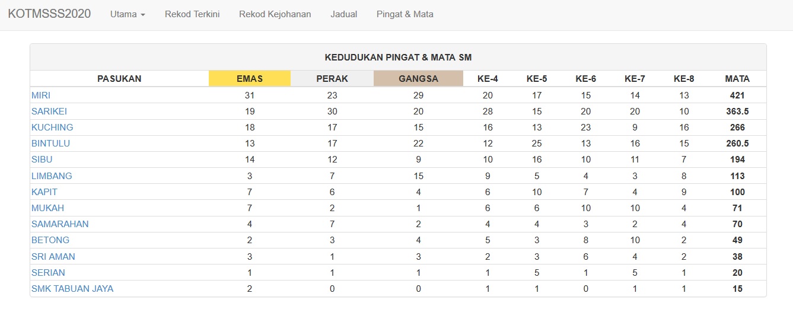The image size is (793, 309).
Task: Click the SRI AMAN team link
Action: tap(53, 256)
